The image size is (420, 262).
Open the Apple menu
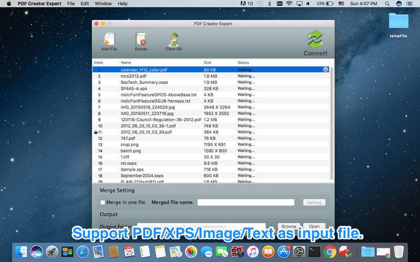pos(9,4)
